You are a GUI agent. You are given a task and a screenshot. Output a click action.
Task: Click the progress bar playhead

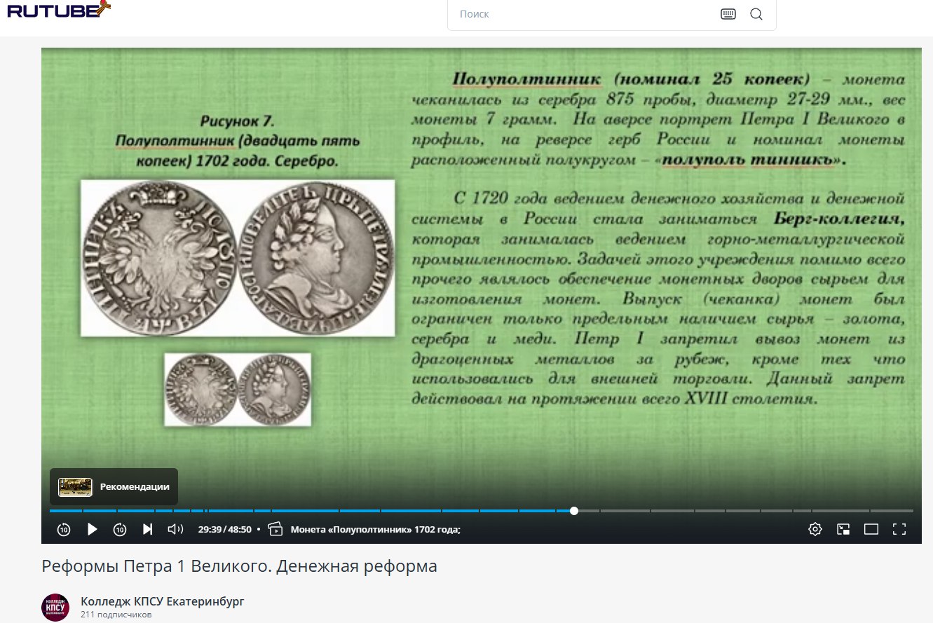574,511
